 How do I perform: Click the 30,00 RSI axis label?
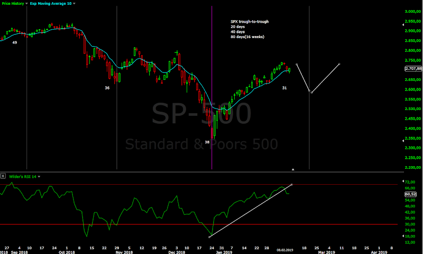(x=410, y=224)
